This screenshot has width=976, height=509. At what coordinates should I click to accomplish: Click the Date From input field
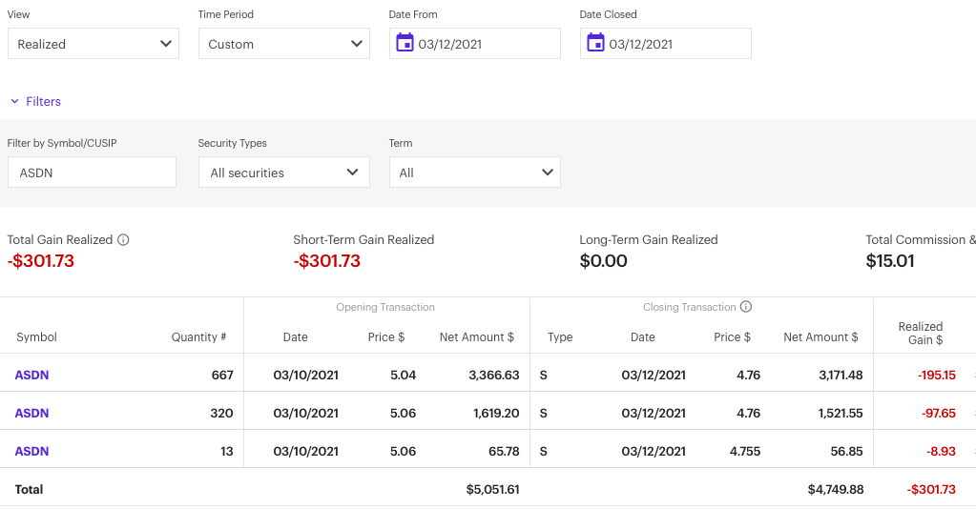point(487,44)
